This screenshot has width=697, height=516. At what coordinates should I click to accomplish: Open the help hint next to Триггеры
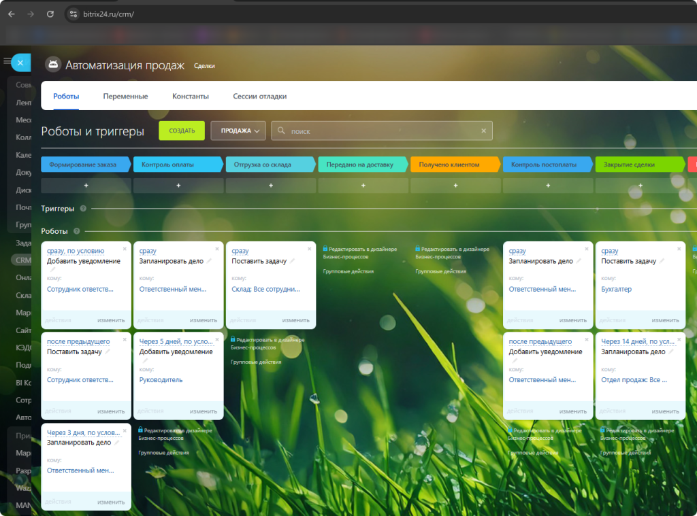[x=83, y=209]
